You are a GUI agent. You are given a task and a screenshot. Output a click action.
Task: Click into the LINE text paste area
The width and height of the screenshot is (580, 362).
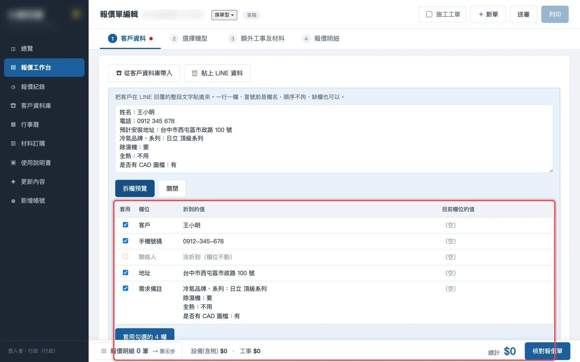click(x=334, y=139)
